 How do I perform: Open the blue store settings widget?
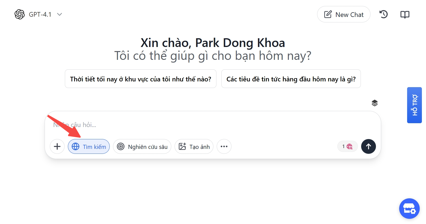click(409, 209)
